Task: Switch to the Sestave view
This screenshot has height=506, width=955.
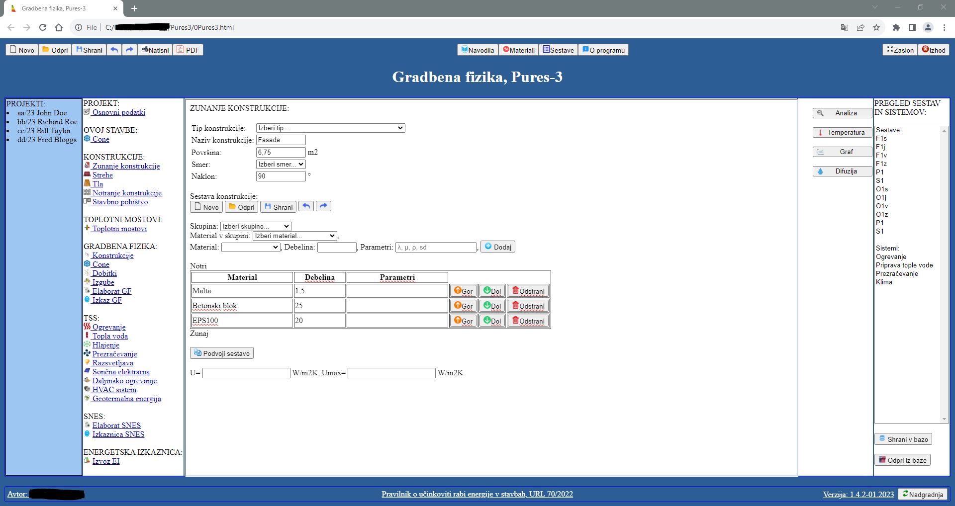Action: (x=558, y=50)
